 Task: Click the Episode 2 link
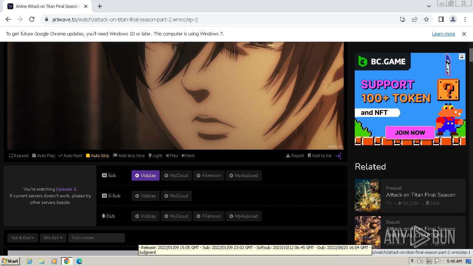66,189
